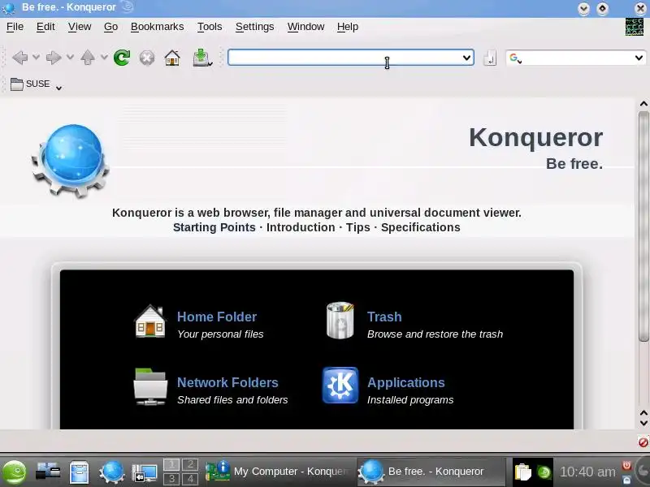This screenshot has height=487, width=650.
Task: Reload the page with green refresh icon
Action: point(122,58)
